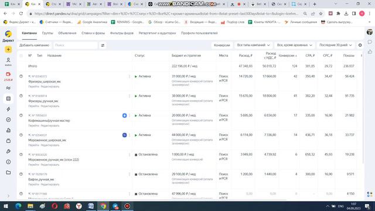Screen dimensions: 375x211
Task: Open the 'Ретаргетинг и аудитории' tab
Action: point(158,33)
